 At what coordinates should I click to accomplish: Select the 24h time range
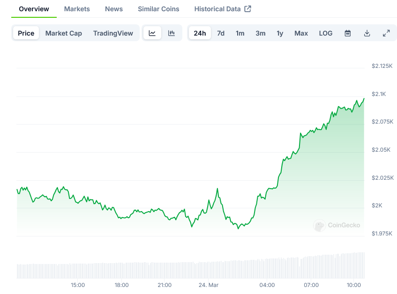tap(200, 33)
